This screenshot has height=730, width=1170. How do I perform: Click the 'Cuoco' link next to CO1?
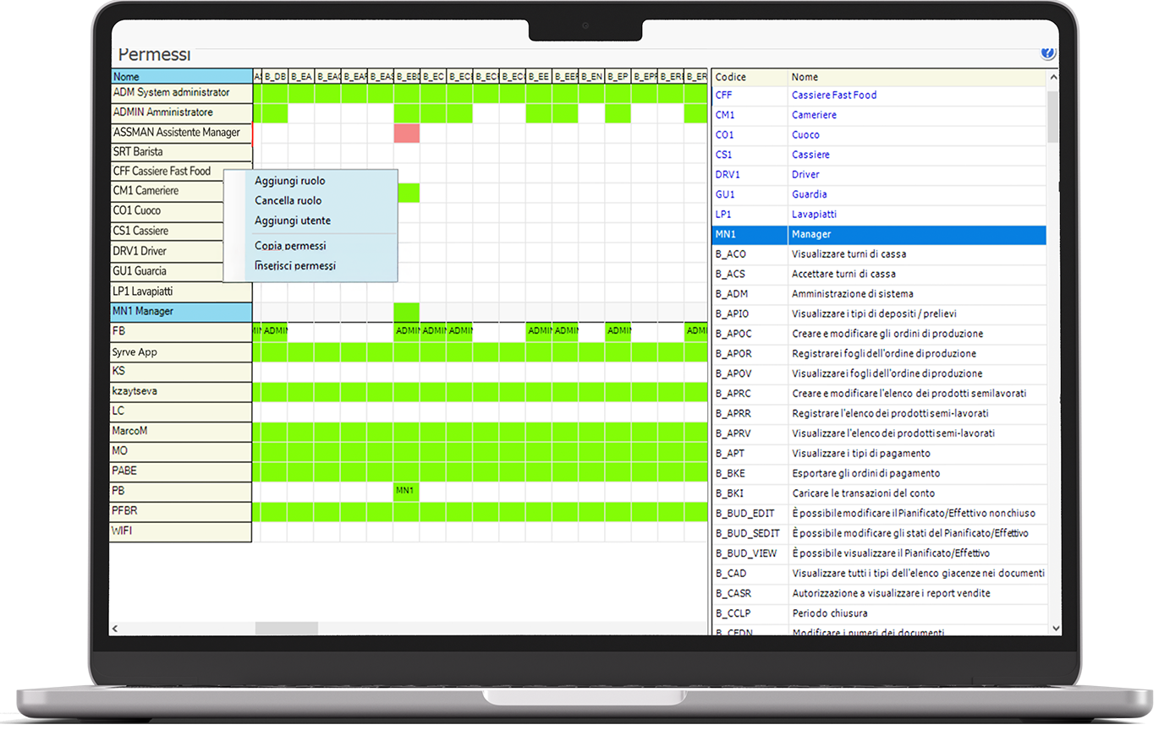pos(807,134)
